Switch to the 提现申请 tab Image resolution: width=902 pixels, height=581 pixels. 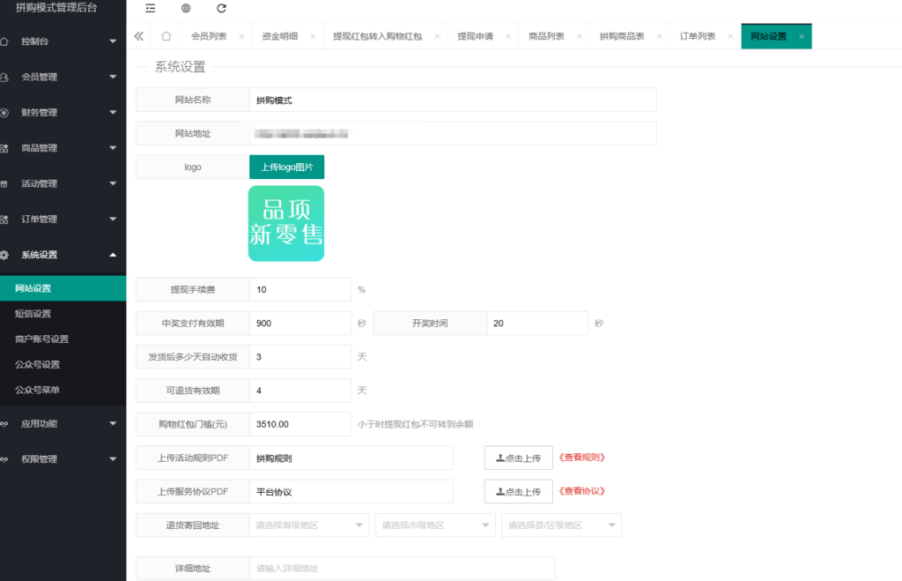coord(475,36)
